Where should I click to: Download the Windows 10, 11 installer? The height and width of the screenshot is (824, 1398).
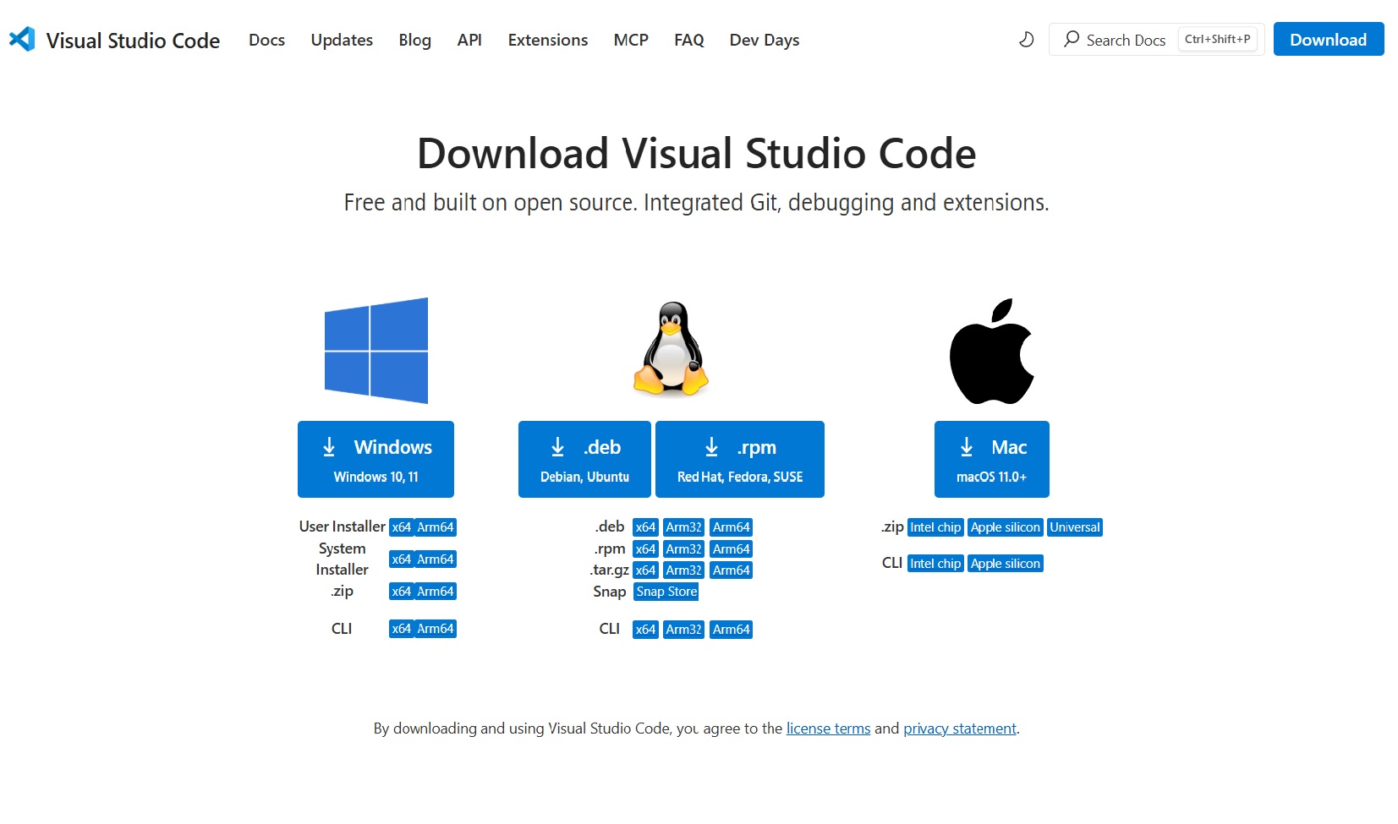(x=376, y=459)
